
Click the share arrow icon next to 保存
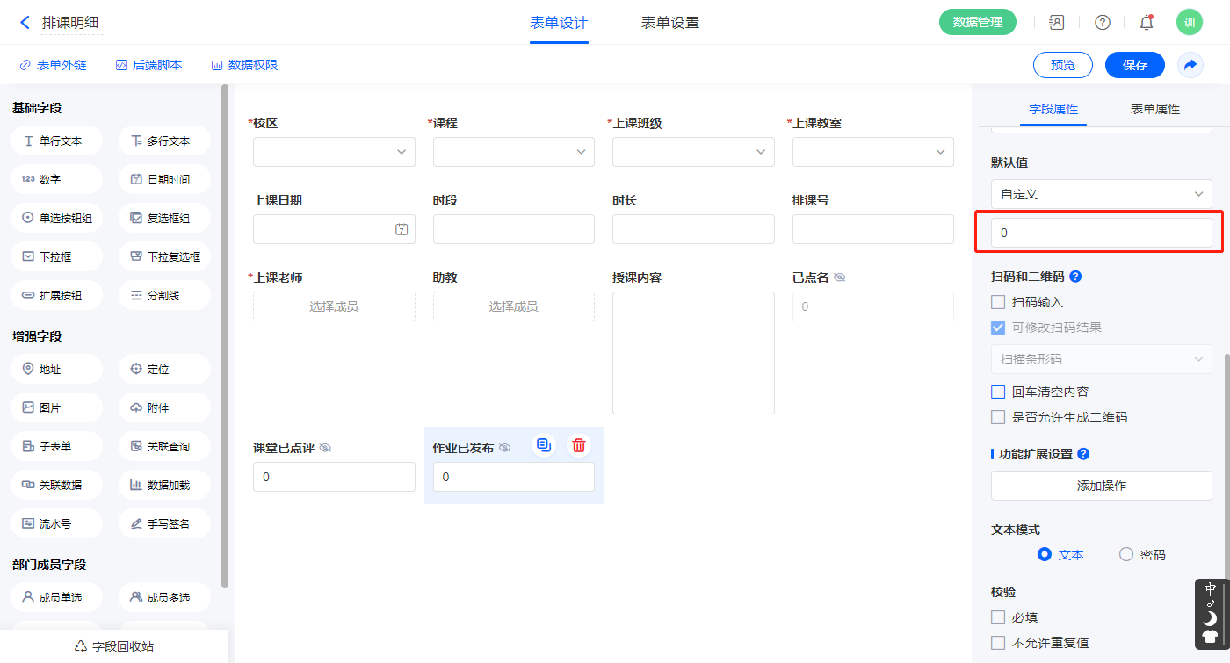(x=1190, y=65)
